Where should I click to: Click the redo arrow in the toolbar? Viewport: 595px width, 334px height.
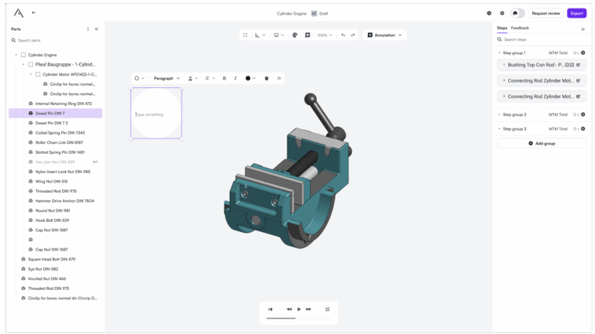353,36
